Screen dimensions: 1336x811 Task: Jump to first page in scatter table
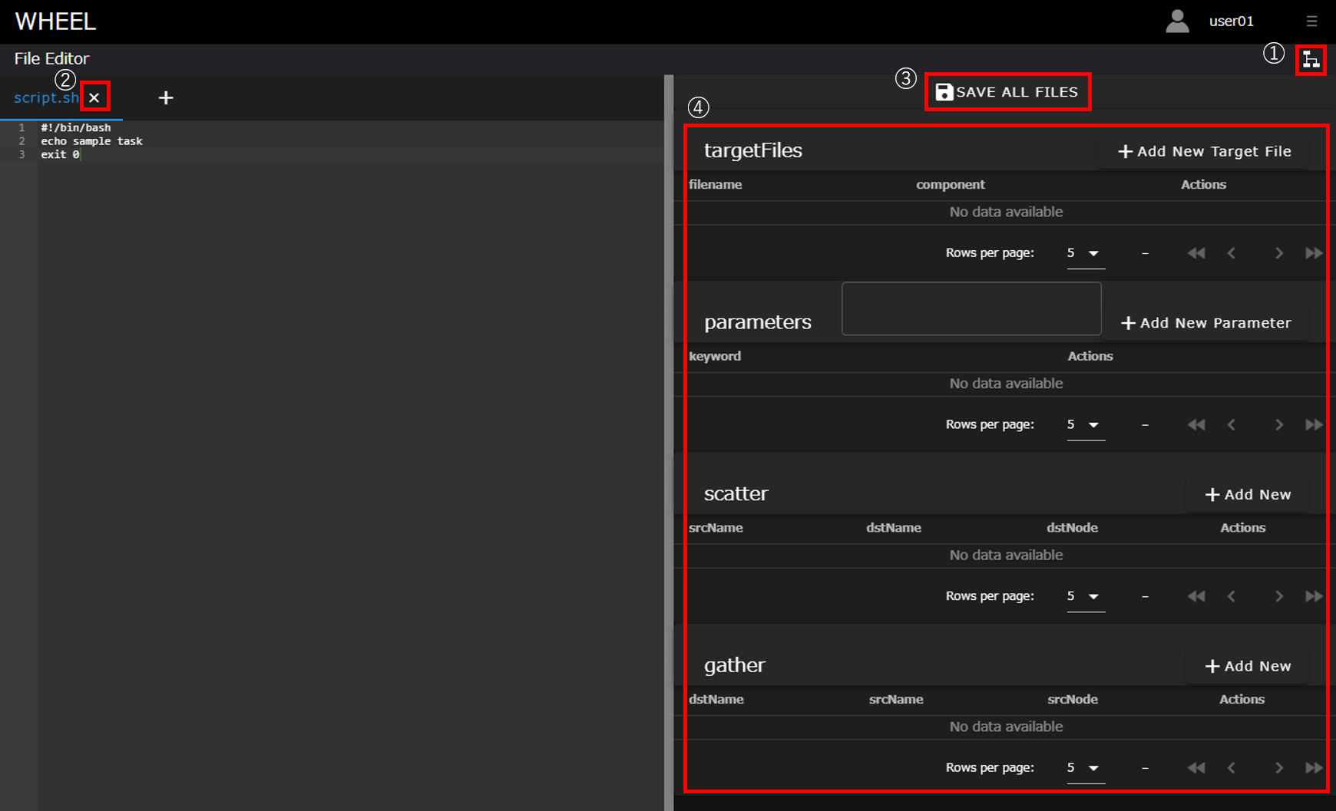point(1195,596)
